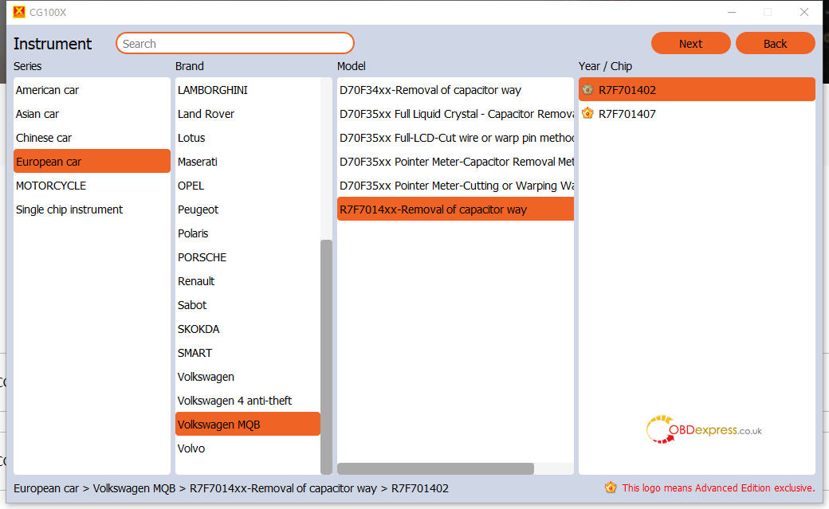The image size is (829, 509).
Task: Select Land Rover brand
Action: click(248, 114)
